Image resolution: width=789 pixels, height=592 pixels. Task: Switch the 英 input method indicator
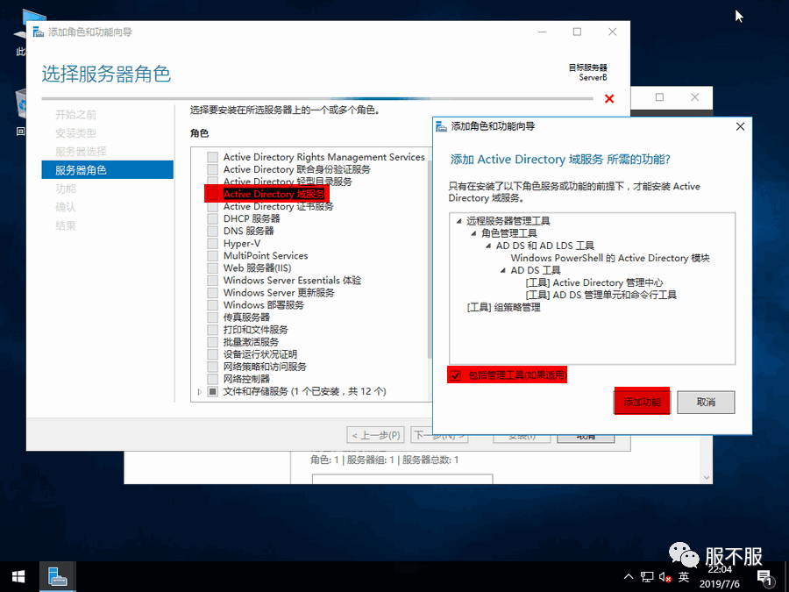click(x=683, y=577)
